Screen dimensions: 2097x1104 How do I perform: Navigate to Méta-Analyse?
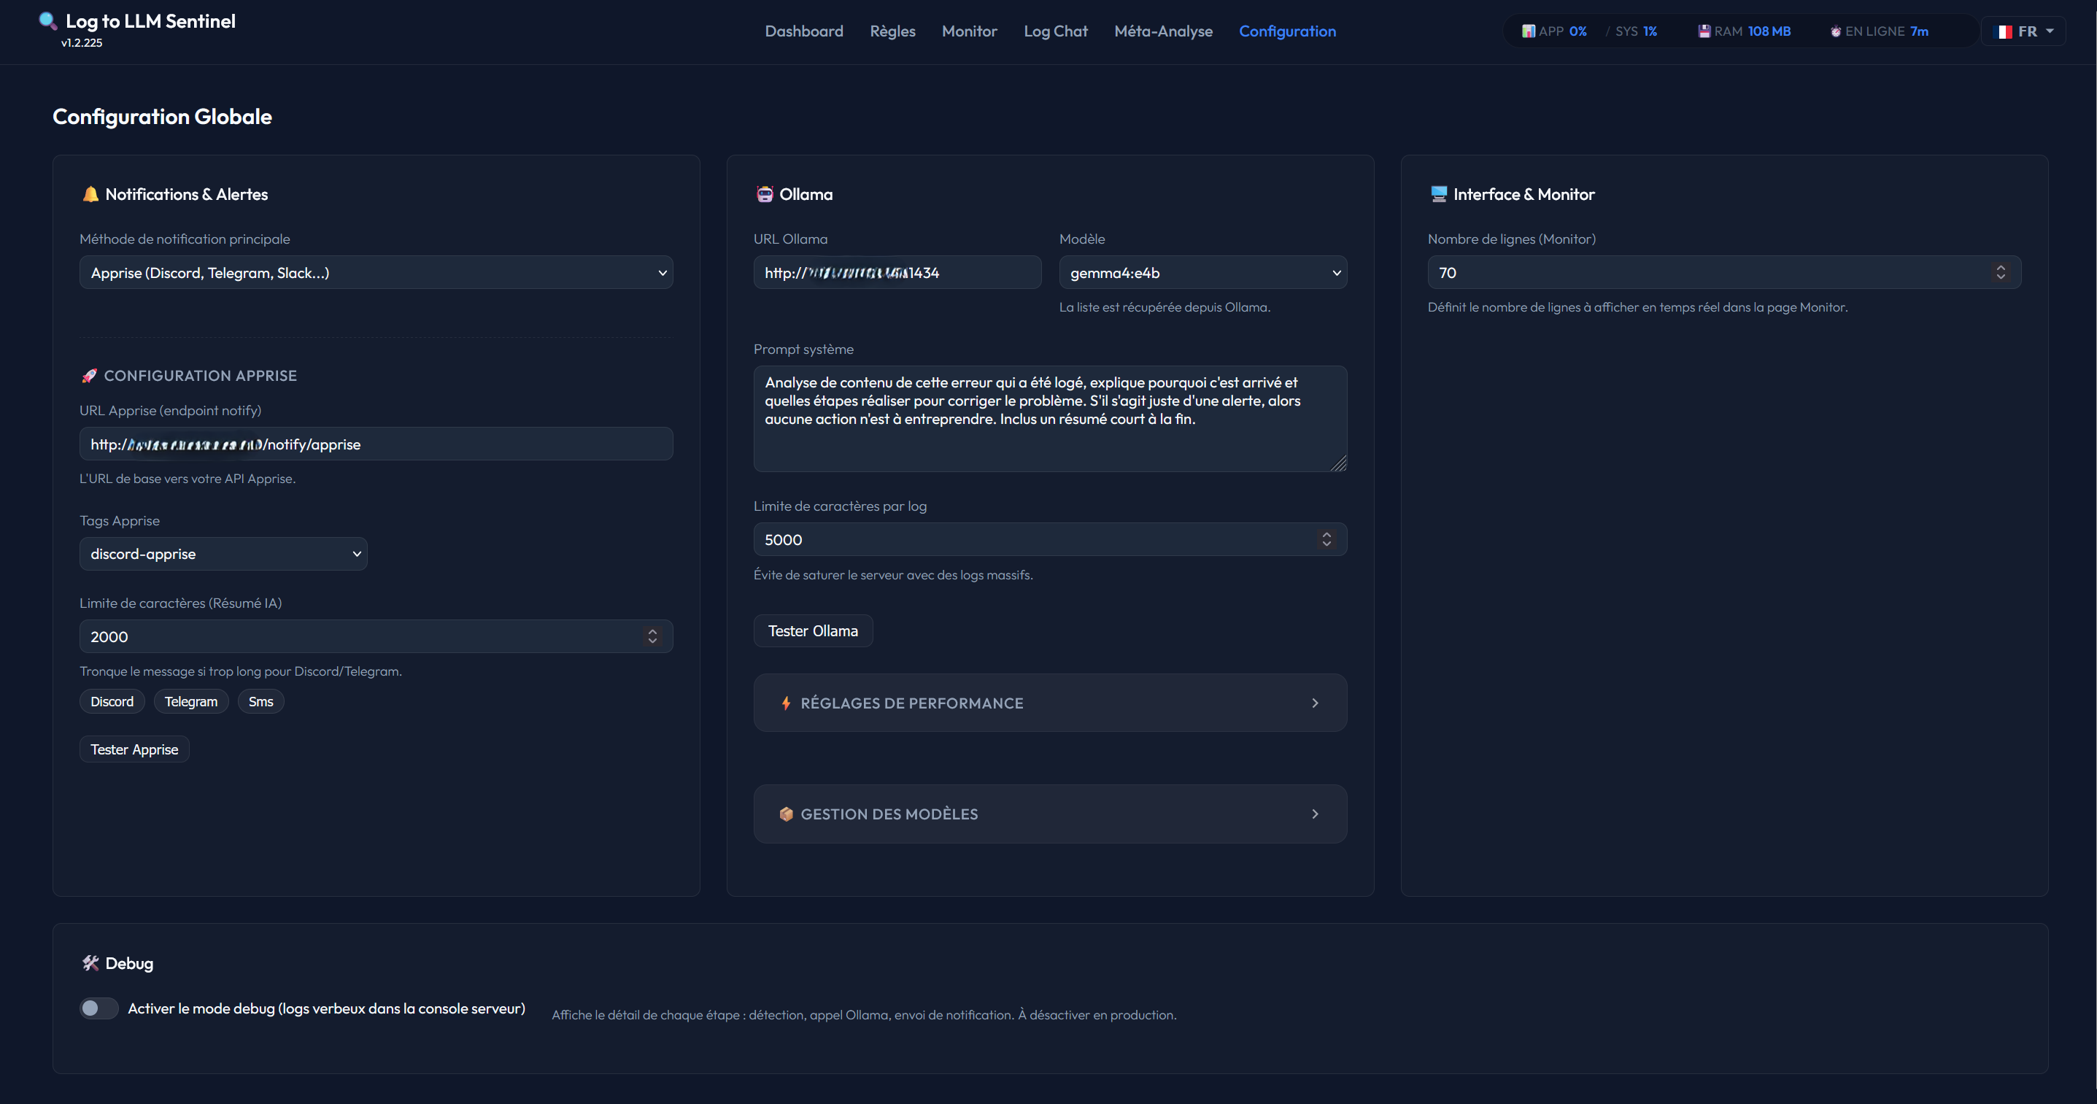(x=1162, y=31)
